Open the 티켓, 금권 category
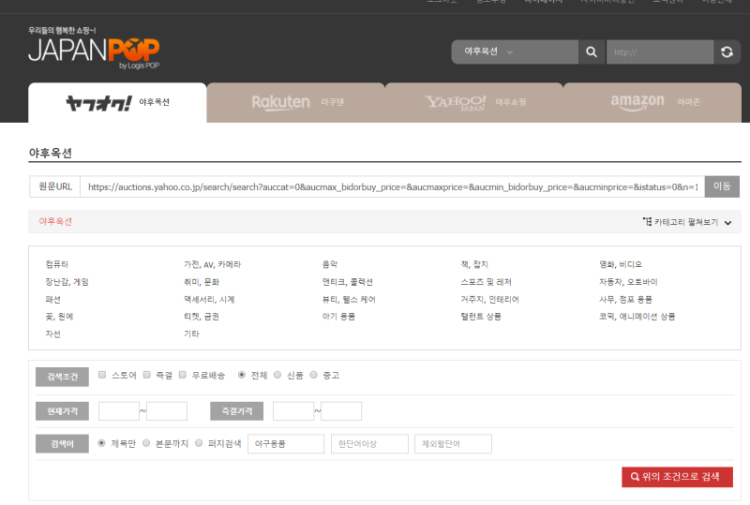This screenshot has height=505, width=750. click(202, 317)
